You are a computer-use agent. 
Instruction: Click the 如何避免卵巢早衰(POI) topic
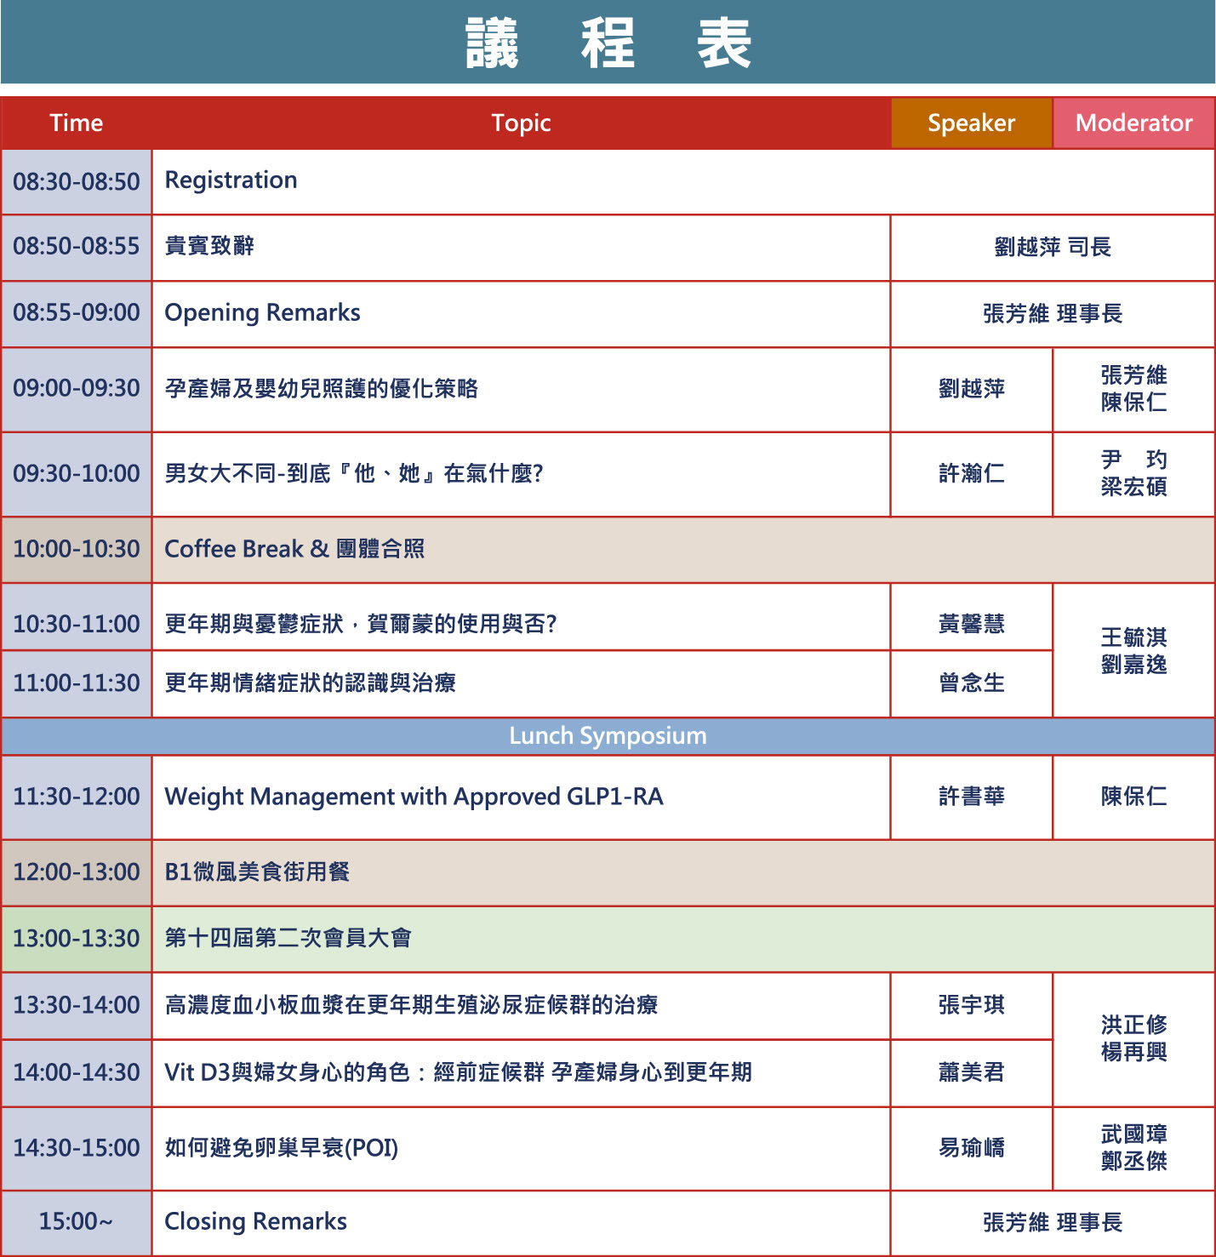point(281,1148)
